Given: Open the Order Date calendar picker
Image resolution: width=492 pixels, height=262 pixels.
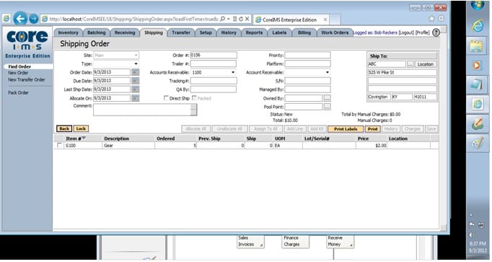Looking at the screenshot, I should [x=135, y=72].
